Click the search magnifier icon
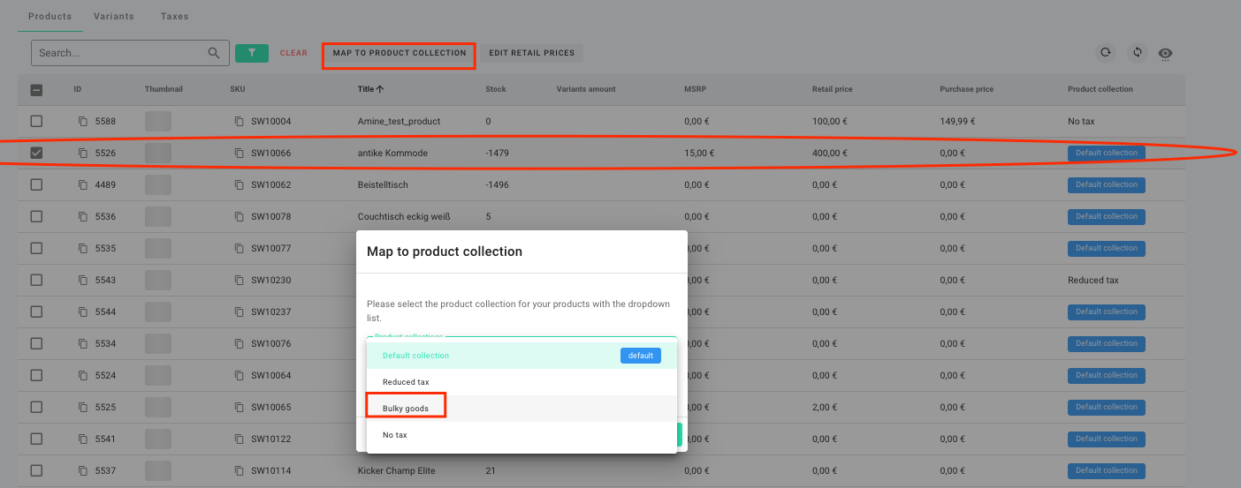Viewport: 1241px width, 488px height. [x=214, y=53]
